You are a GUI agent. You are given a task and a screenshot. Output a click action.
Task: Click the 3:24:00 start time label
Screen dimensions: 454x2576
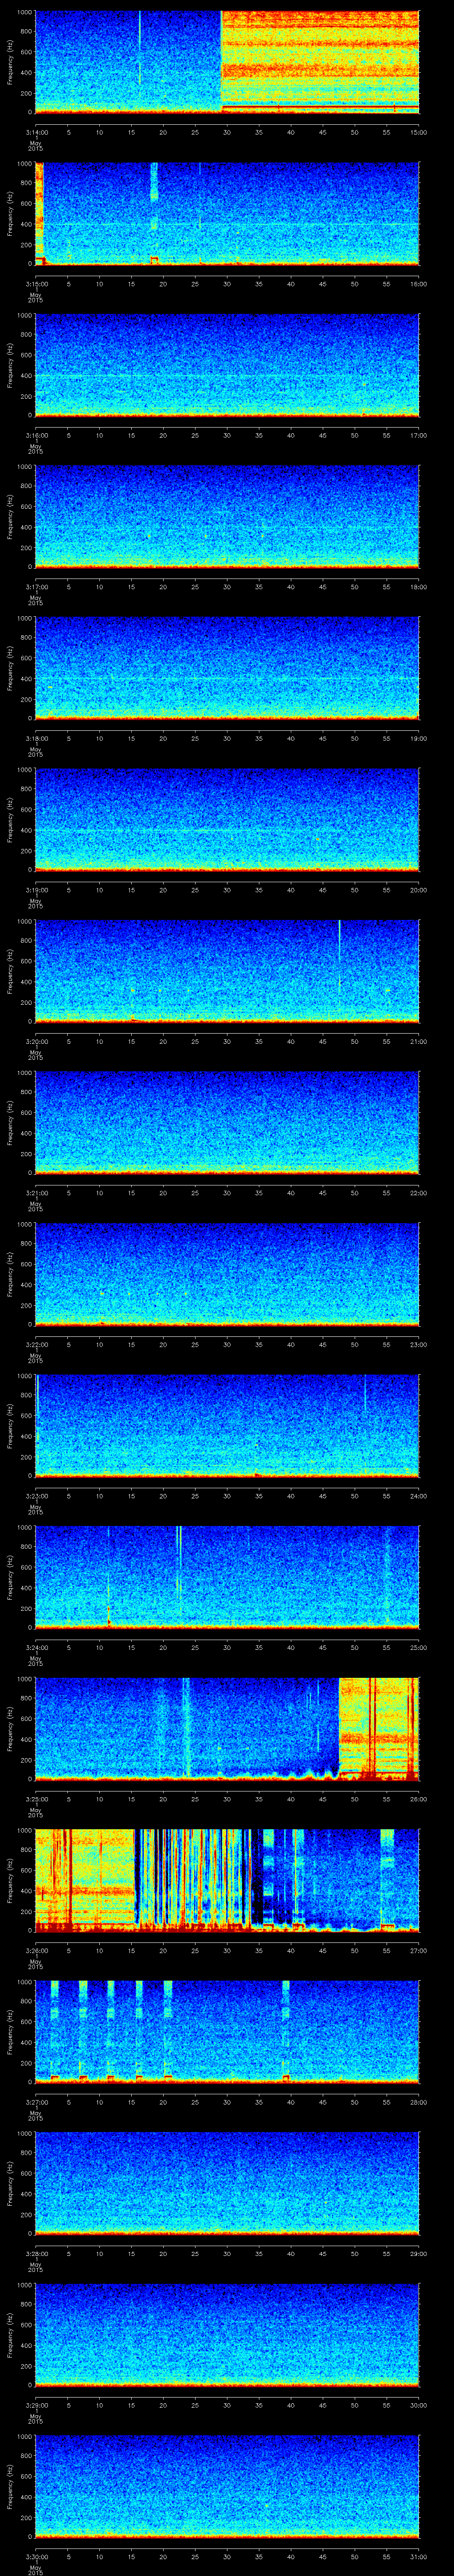click(x=36, y=1648)
